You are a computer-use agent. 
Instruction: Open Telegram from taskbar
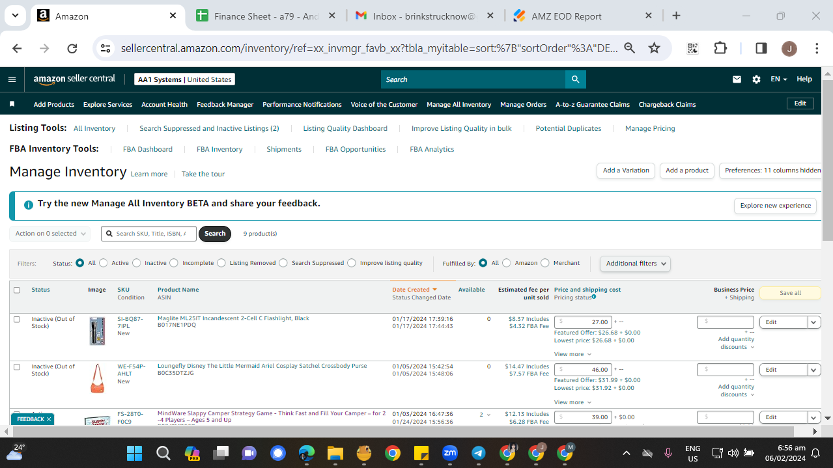tap(478, 453)
